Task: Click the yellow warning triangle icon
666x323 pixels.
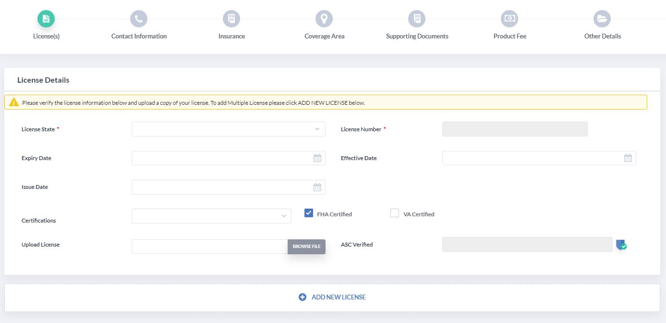Action: (14, 102)
